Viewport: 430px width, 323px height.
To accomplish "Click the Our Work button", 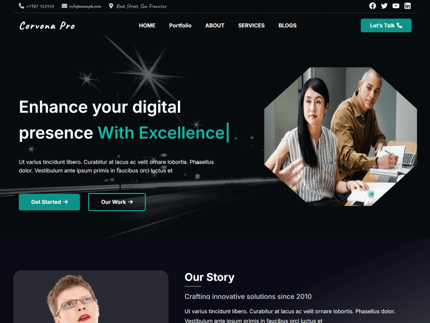I will pyautogui.click(x=117, y=202).
